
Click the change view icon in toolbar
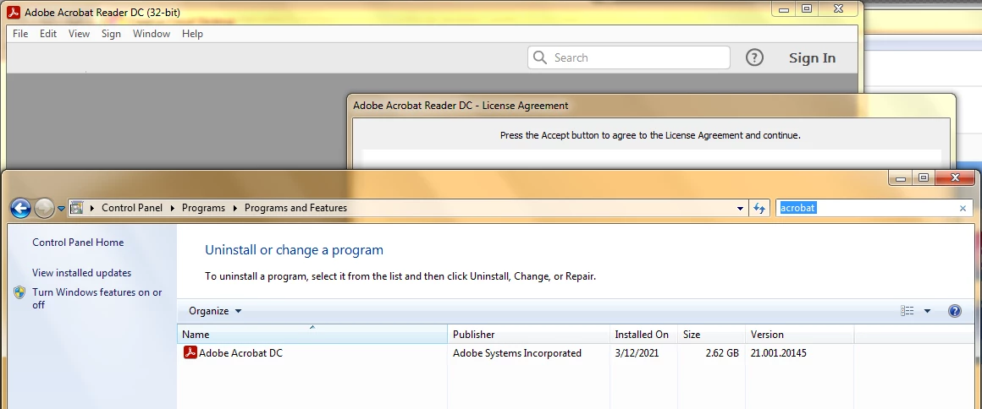pos(907,311)
